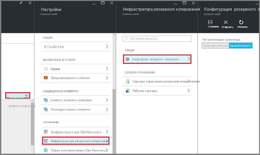The image size is (260, 155).
Task: Open Инфраструктура резервного копирования item
Action: click(x=75, y=141)
